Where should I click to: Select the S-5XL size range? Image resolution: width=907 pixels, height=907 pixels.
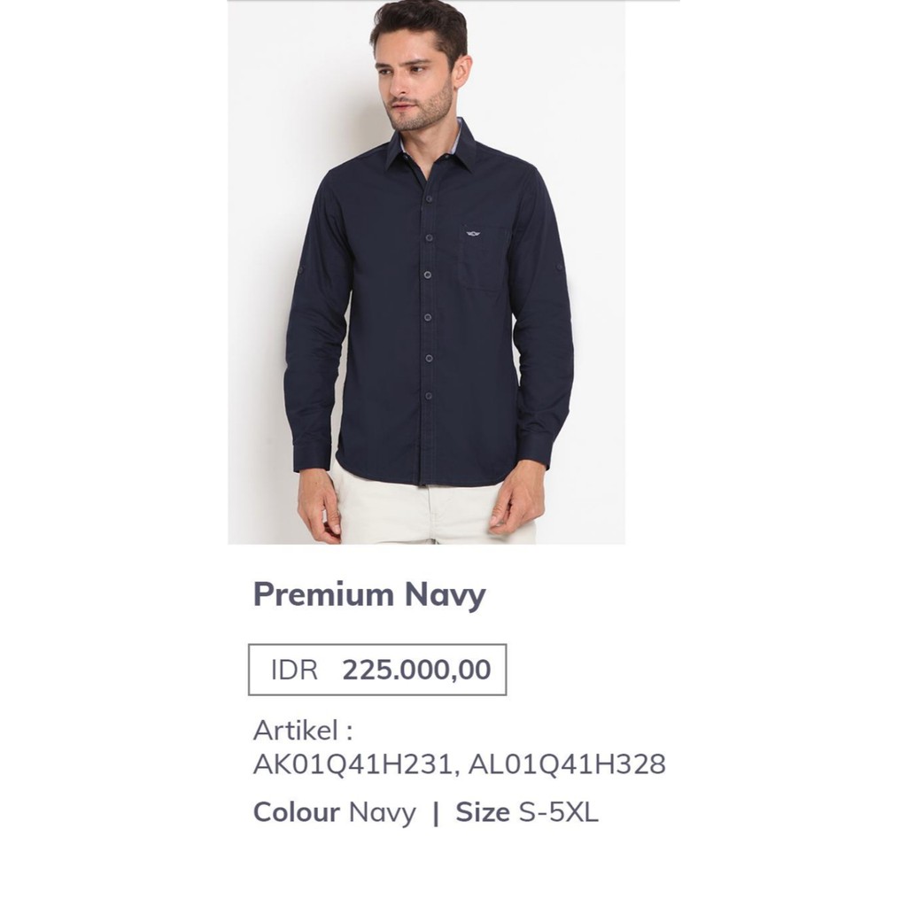[x=558, y=812]
